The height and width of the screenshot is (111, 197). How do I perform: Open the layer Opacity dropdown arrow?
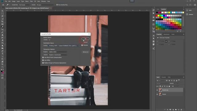click(x=179, y=84)
